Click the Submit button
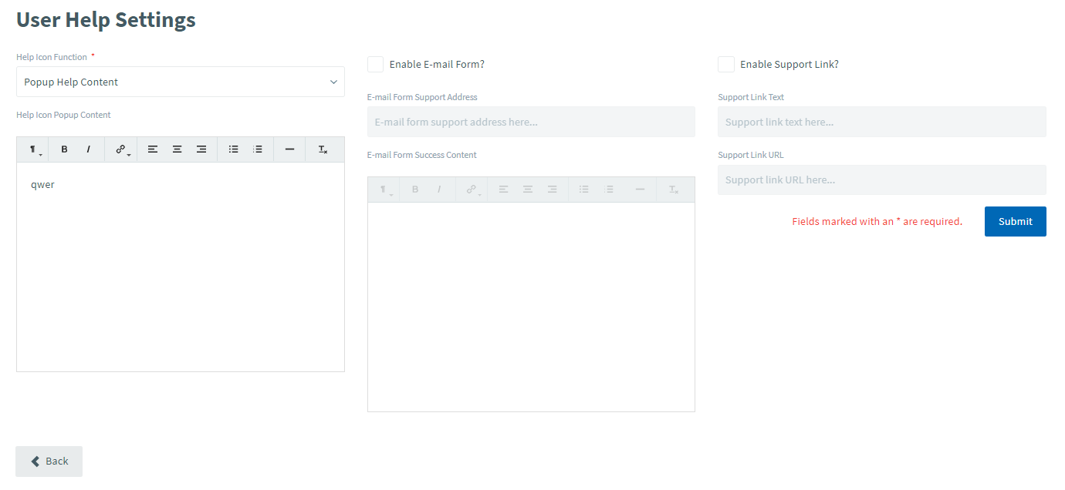Viewport: 1065px width, 490px height. tap(1015, 222)
